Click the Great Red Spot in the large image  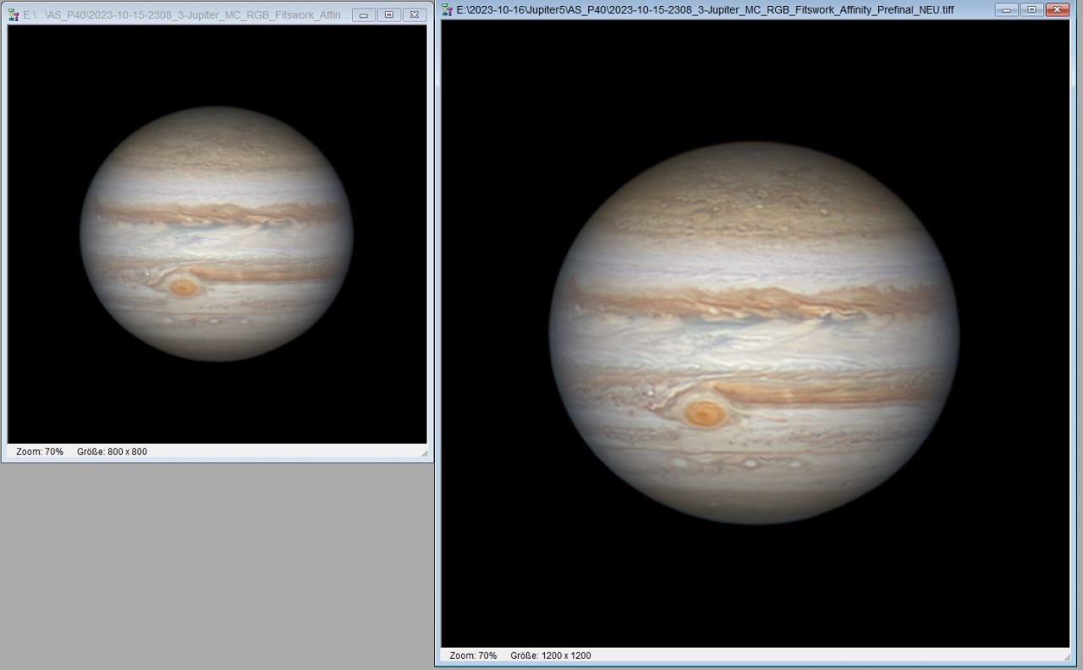(704, 414)
